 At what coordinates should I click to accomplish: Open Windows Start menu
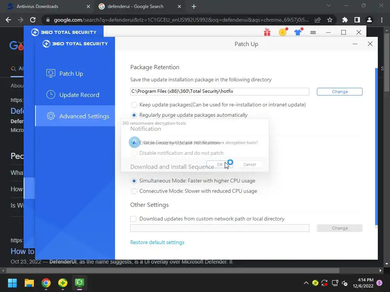point(12,283)
